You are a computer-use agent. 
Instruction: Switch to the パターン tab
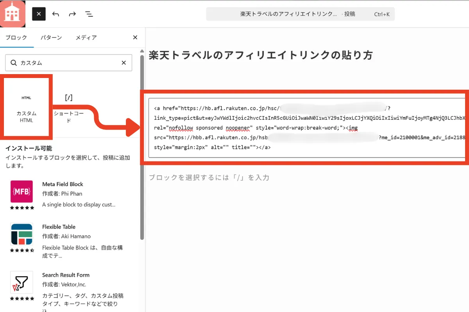coord(51,37)
